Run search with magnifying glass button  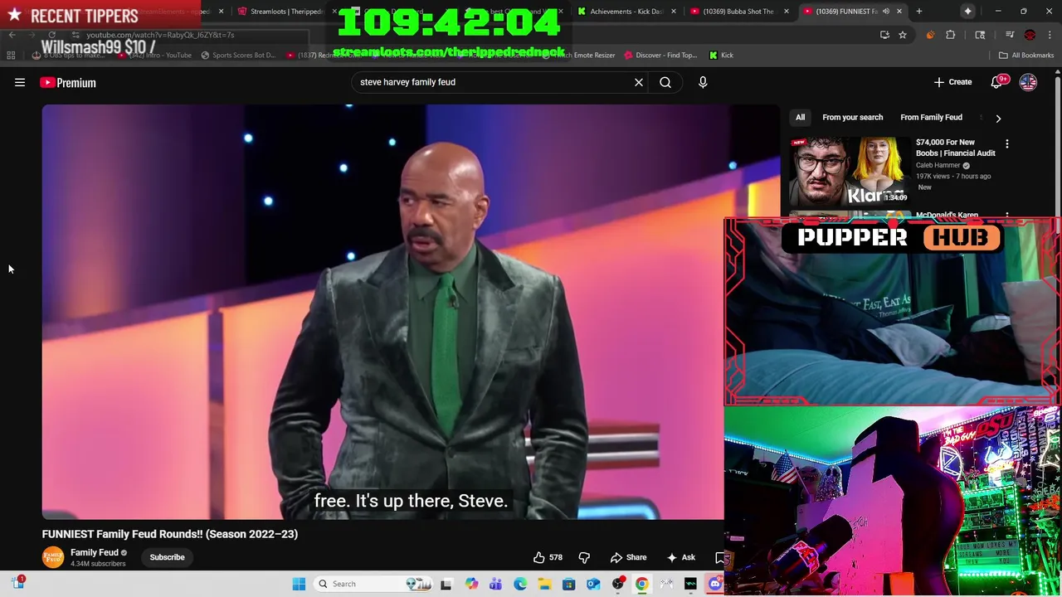pyautogui.click(x=665, y=82)
